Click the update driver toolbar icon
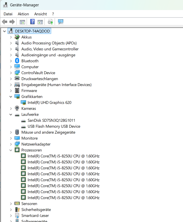The image size is (183, 222). (x=50, y=22)
